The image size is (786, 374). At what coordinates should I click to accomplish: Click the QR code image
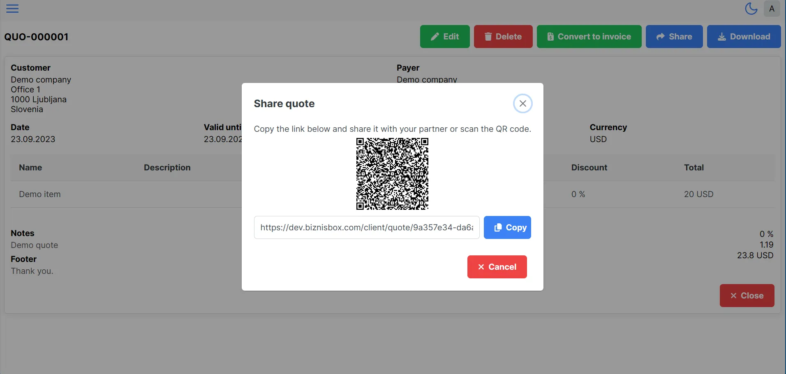(x=392, y=174)
